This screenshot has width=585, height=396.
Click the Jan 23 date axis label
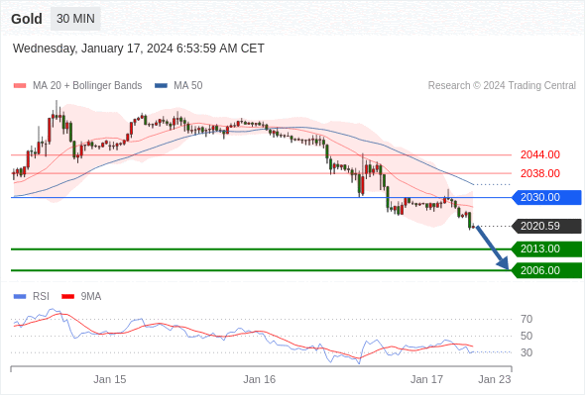click(x=495, y=379)
